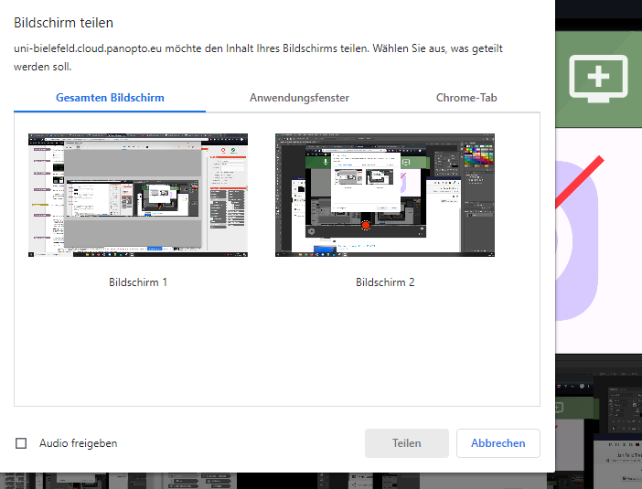Viewport: 642px width, 489px height.
Task: Confirm sharing with the Teilen button
Action: pyautogui.click(x=407, y=443)
